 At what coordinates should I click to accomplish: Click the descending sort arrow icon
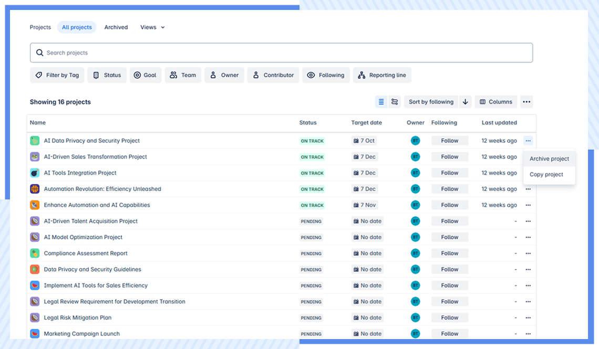(x=465, y=101)
